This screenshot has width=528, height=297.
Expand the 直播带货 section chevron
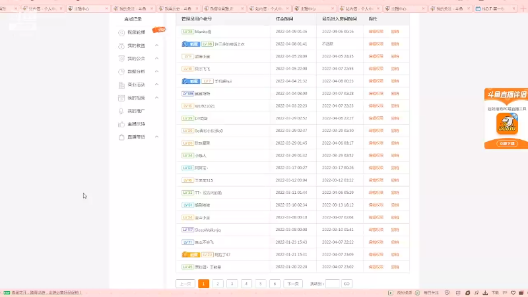(x=156, y=137)
